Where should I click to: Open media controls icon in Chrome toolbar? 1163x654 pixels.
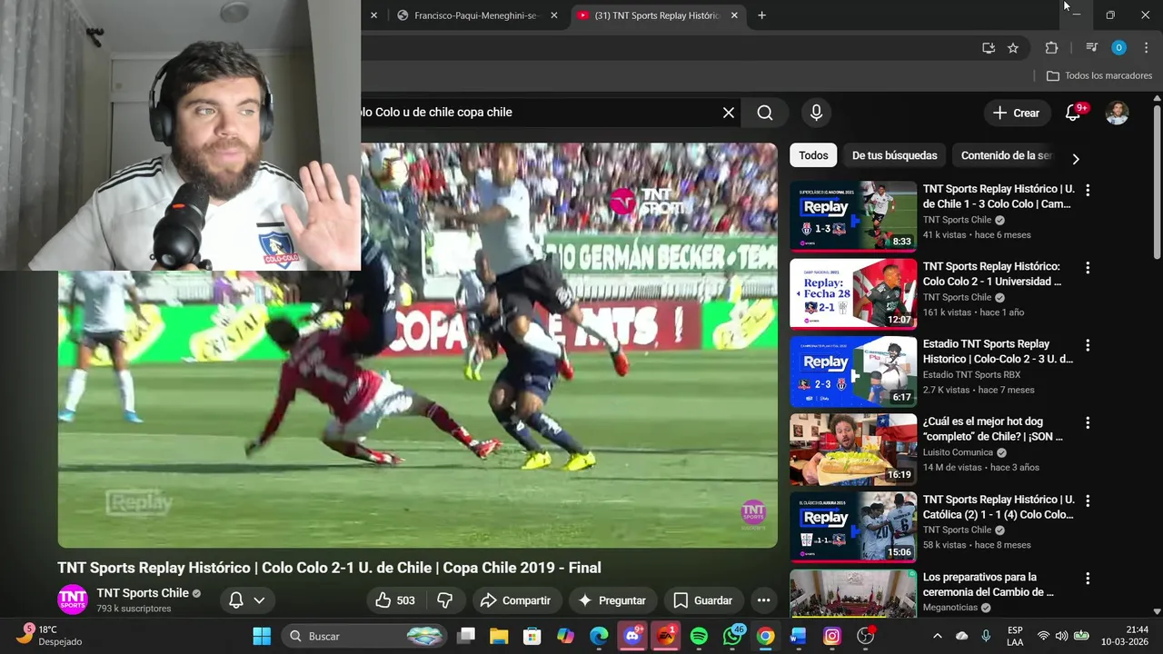coord(1091,48)
